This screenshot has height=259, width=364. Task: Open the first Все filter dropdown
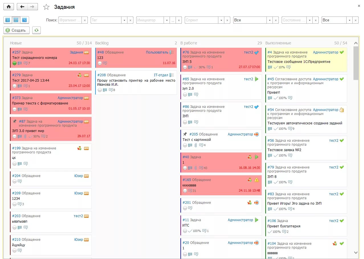click(x=270, y=20)
